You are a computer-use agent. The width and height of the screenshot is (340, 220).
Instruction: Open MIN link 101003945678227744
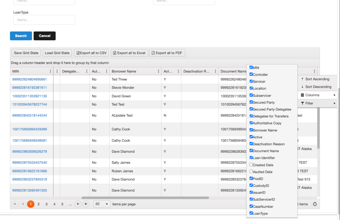(x=29, y=104)
